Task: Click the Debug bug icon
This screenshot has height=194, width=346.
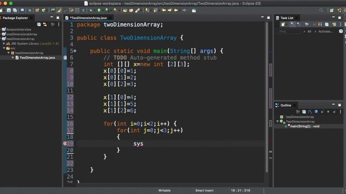Action: pos(91,10)
